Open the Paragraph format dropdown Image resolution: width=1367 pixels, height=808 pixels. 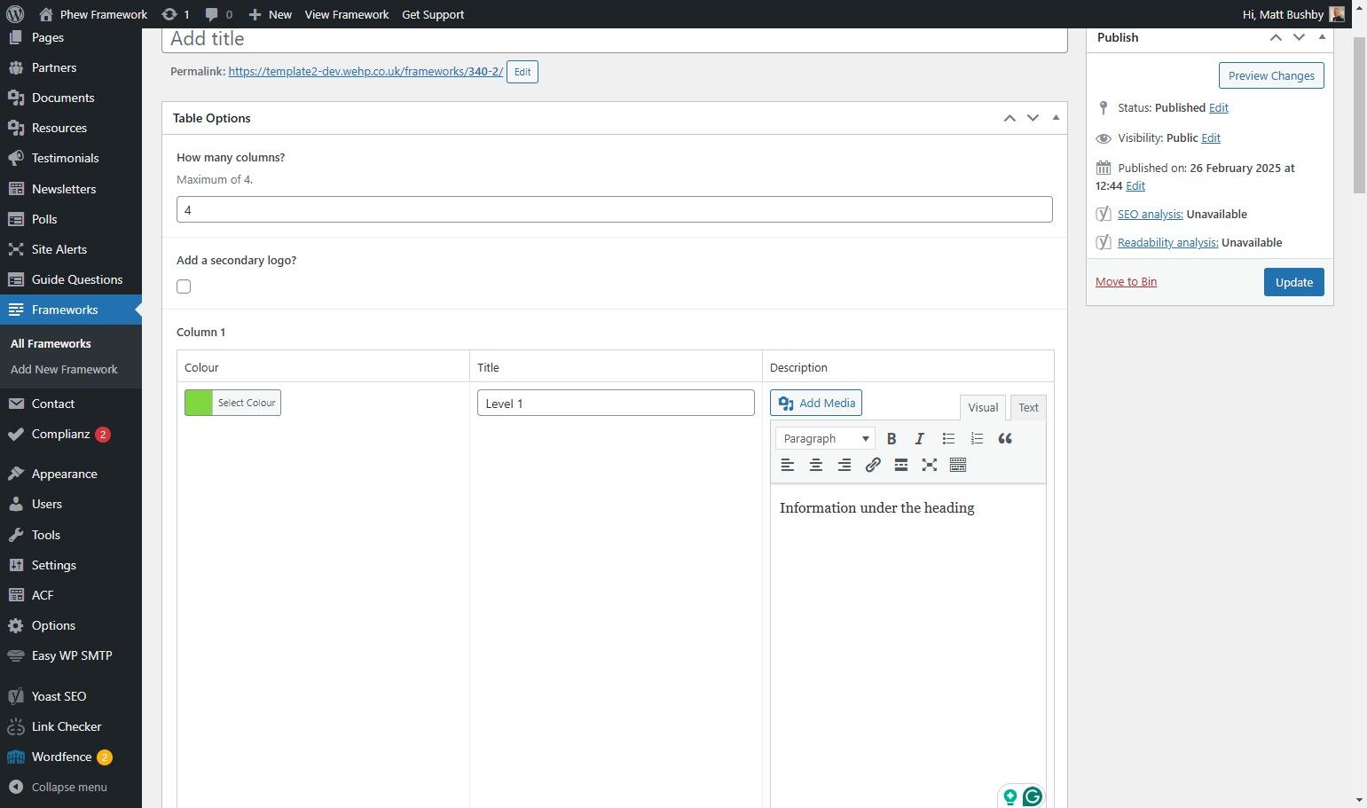(x=825, y=438)
